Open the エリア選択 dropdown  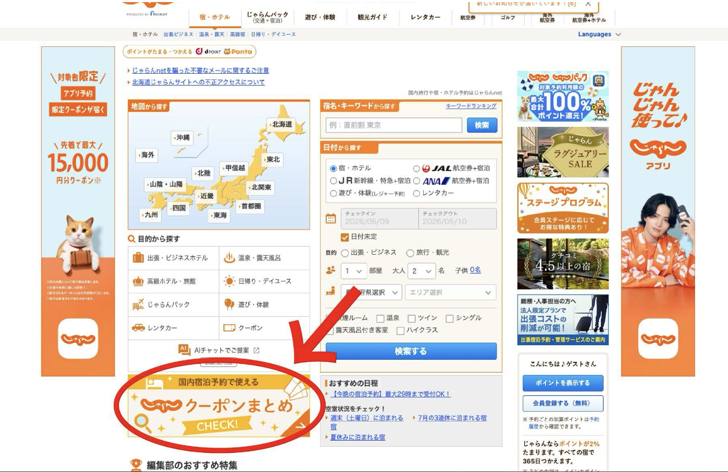pyautogui.click(x=450, y=292)
